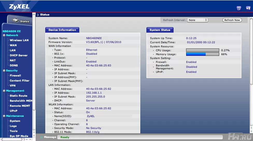Open the Refresh Interval dropdown
253x141 pixels.
(x=198, y=20)
